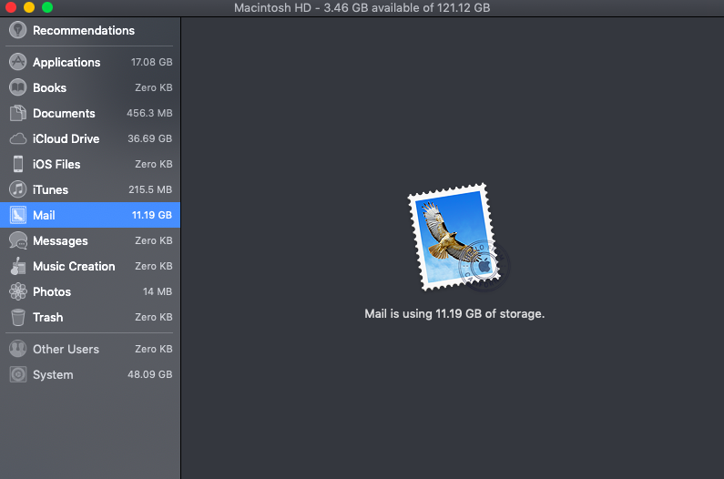Select Music Creation category label
The width and height of the screenshot is (724, 479).
[x=74, y=266]
